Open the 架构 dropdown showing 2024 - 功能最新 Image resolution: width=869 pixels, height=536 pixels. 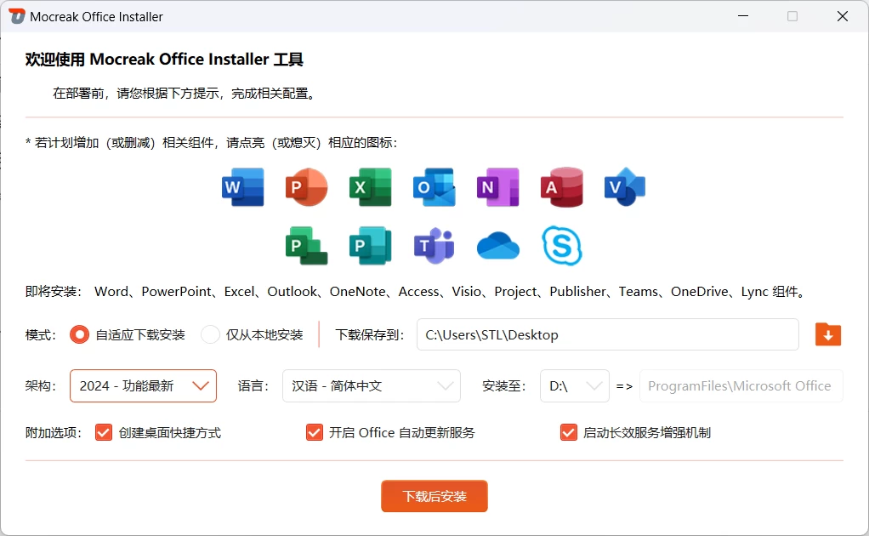pos(143,385)
